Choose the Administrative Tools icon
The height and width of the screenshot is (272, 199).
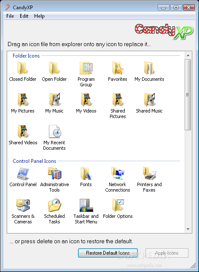coord(54,173)
